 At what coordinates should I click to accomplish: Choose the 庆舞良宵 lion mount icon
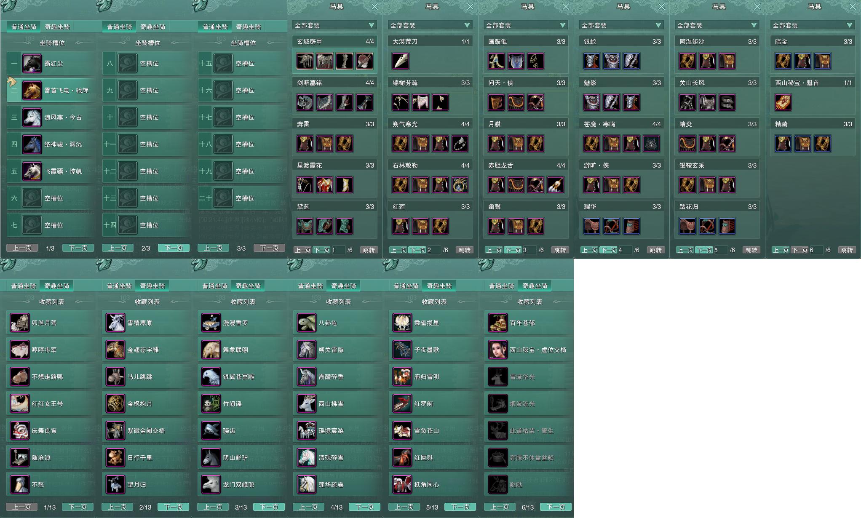click(20, 431)
